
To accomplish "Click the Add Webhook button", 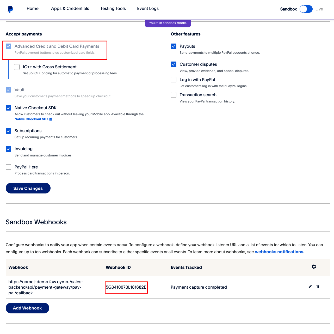I will click(27, 308).
